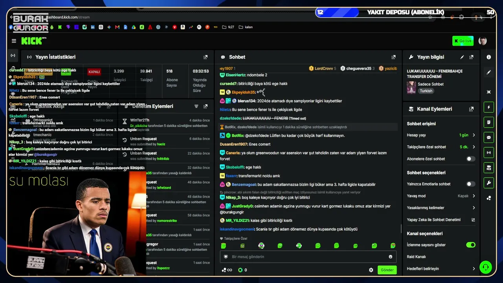Expand Yasaklanmış kelimeler setting
Viewport: 503px width, 283px height.
tap(441, 208)
